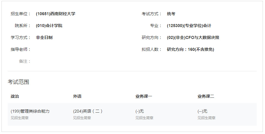Select the (--)无 cell under 业务课二
This screenshot has width=265, height=134.
[x=203, y=111]
